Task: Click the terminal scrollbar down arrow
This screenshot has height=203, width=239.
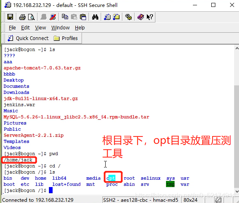Action: tap(237, 192)
